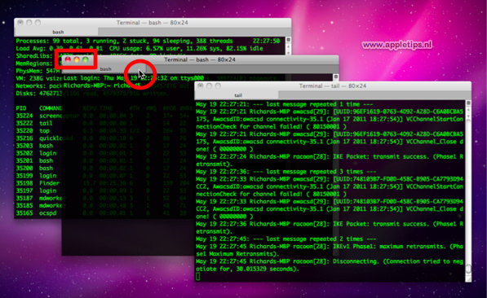
Task: Click "Last login: Thu May 19" line
Action: tap(134, 78)
